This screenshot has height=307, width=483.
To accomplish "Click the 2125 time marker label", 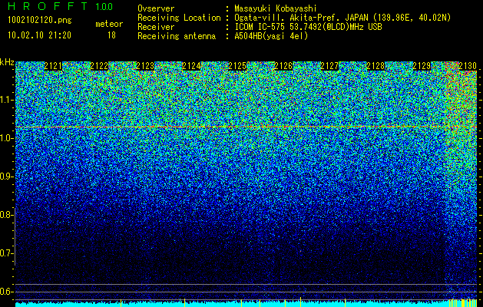I will (x=237, y=66).
